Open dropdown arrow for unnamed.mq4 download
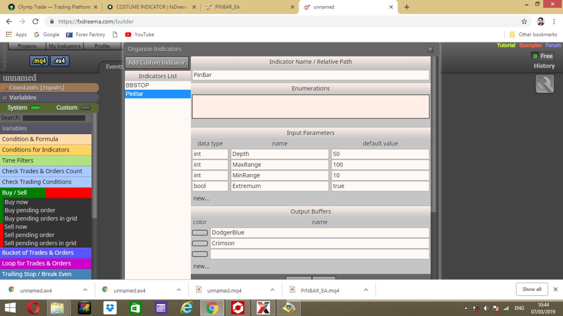Viewport: 563px width, 316px height. (272, 290)
